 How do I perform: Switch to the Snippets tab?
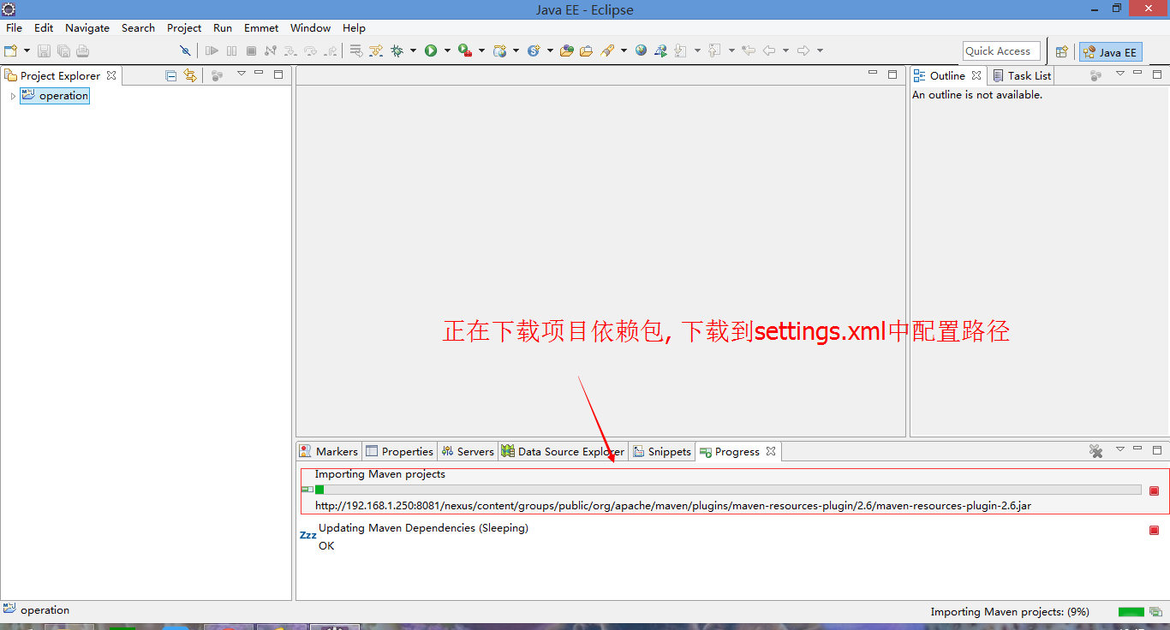[x=662, y=451]
